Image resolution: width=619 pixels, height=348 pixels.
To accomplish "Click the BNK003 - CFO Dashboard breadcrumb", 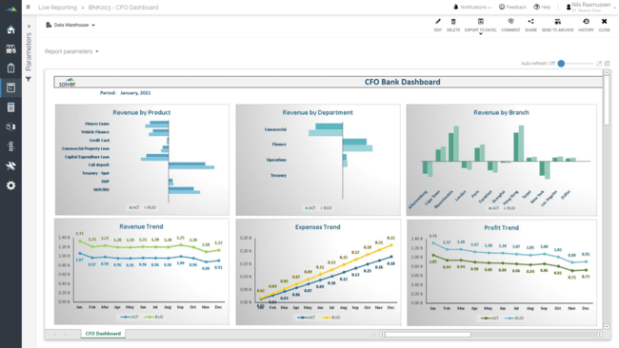I will 123,8.
